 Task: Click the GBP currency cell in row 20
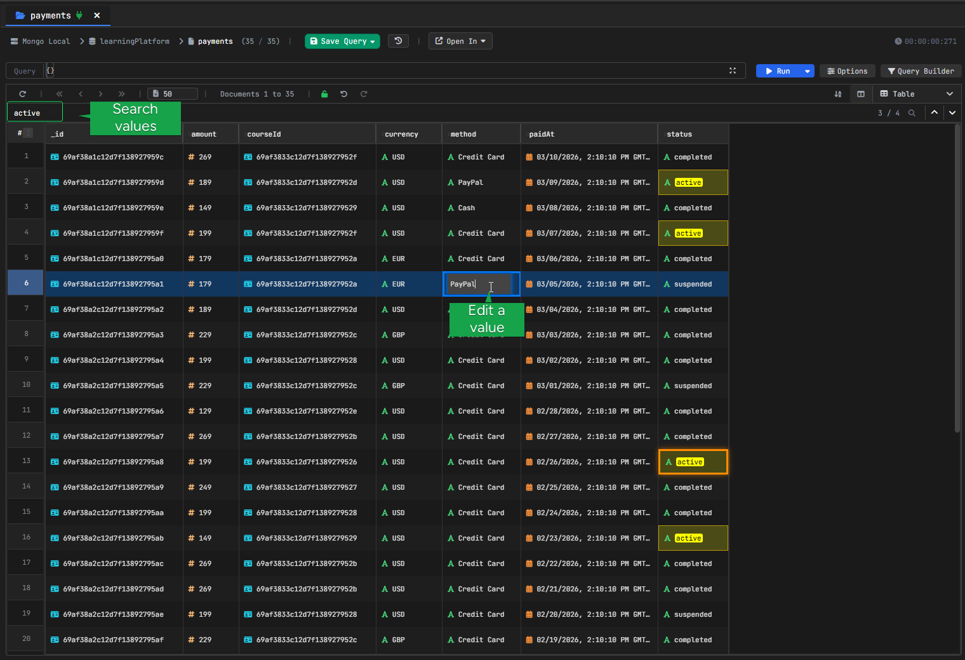coord(409,640)
